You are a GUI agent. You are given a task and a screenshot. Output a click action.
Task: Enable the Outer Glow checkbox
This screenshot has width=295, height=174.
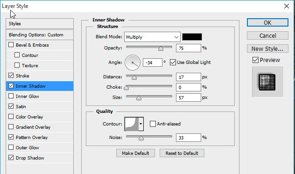11,147
